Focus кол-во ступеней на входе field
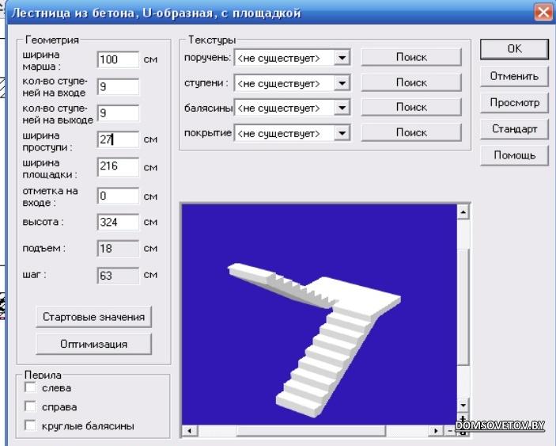This screenshot has width=556, height=446. (118, 87)
